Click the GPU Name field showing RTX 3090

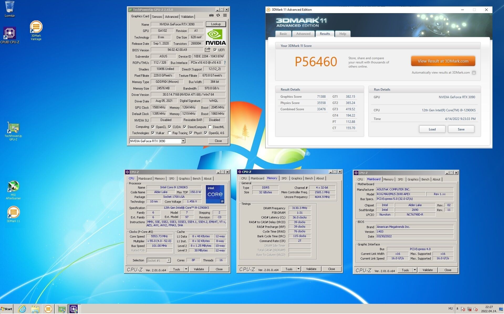(177, 24)
